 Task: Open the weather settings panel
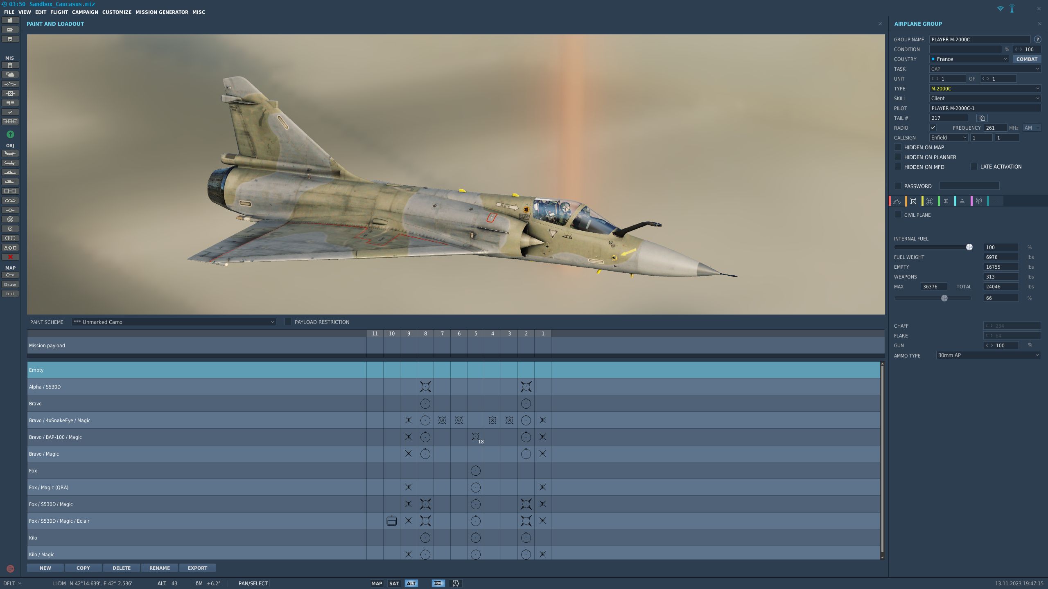coord(10,74)
